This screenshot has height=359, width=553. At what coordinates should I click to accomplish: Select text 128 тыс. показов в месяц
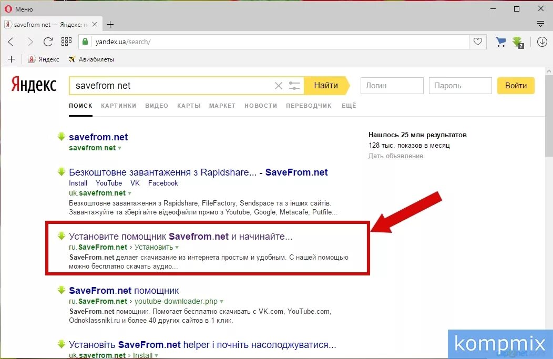[409, 145]
